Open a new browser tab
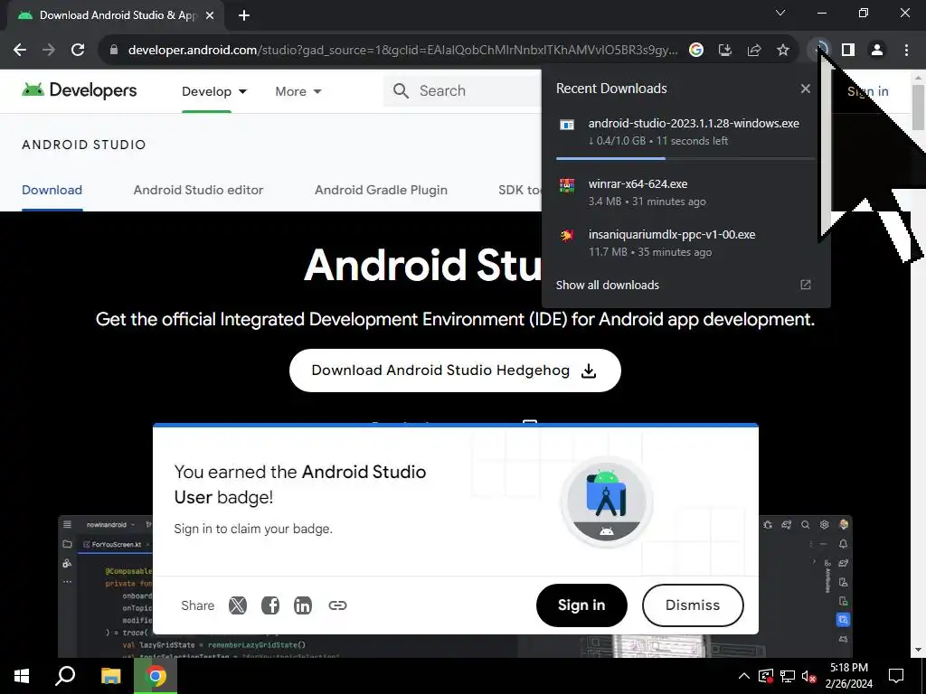 click(244, 16)
